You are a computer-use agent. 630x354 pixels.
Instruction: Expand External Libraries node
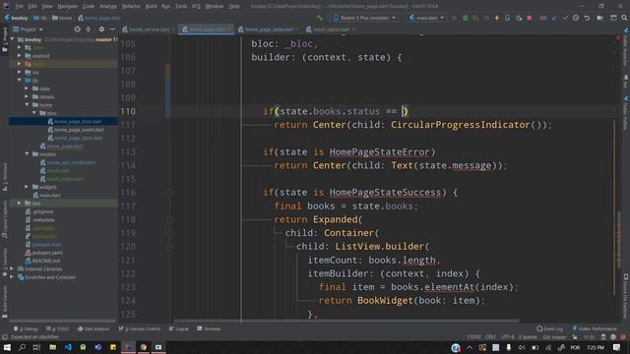[x=12, y=268]
